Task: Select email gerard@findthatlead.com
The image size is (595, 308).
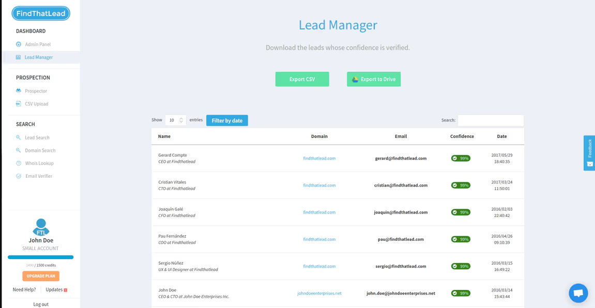Action: (401, 158)
